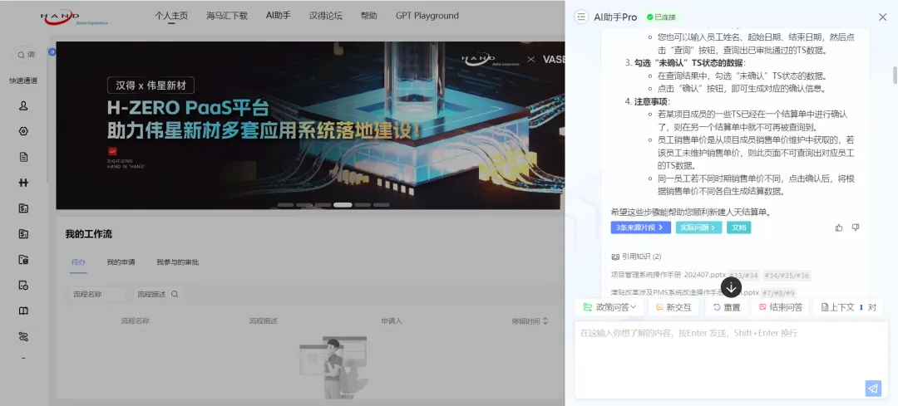Click the 新交互 button
Screen dimensions: 898x406
click(x=673, y=307)
